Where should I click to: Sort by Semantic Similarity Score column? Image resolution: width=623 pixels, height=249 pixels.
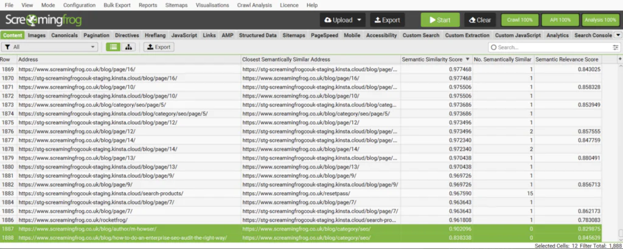click(x=436, y=60)
